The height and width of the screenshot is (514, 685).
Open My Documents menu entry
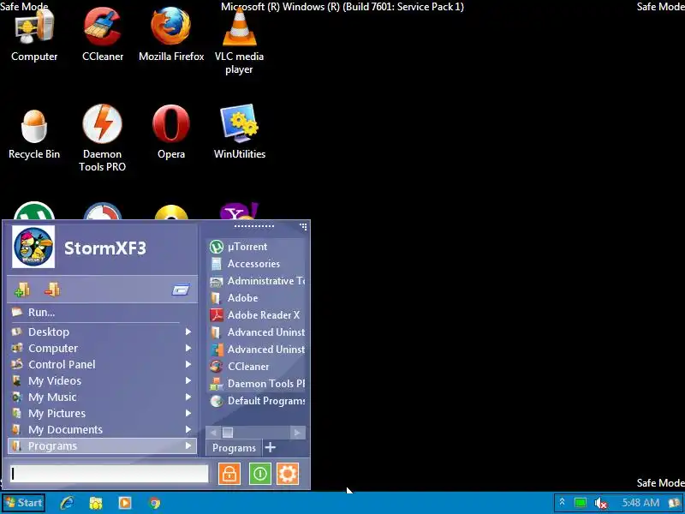pos(102,430)
